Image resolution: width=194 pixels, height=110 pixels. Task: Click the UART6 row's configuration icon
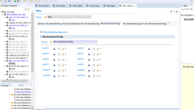(x=89, y=60)
